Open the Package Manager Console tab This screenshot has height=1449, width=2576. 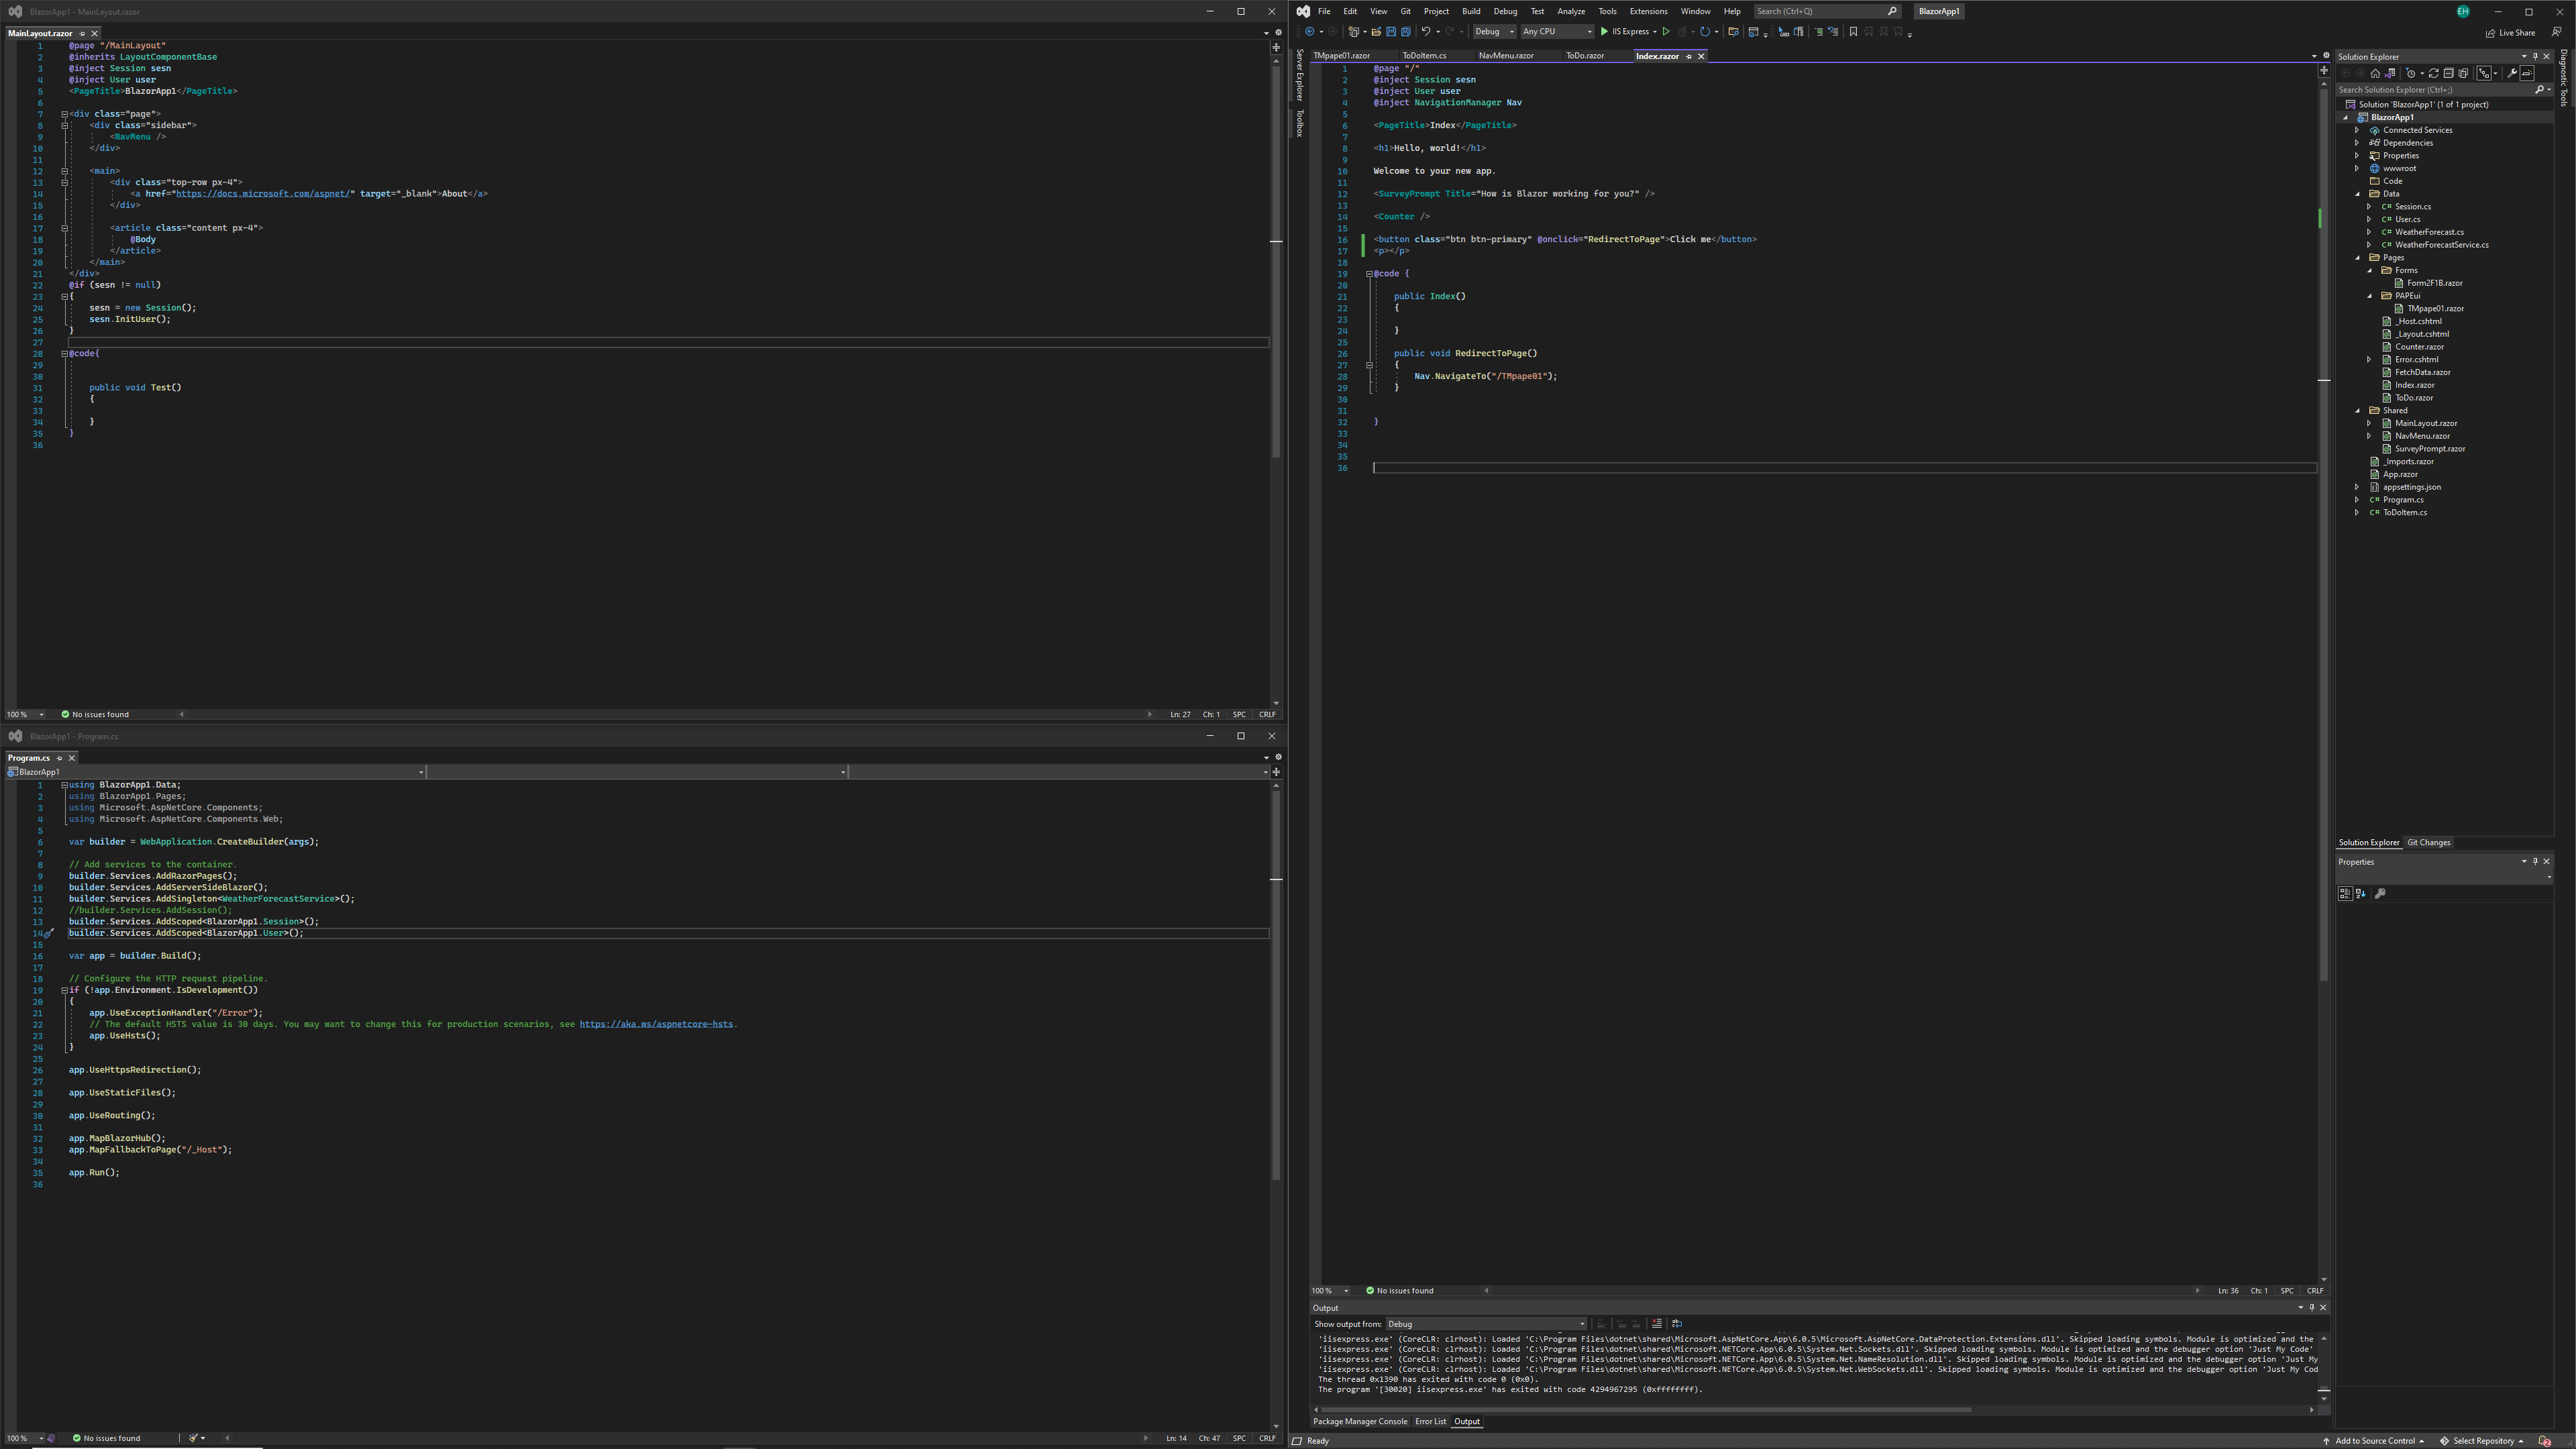pos(1360,1422)
